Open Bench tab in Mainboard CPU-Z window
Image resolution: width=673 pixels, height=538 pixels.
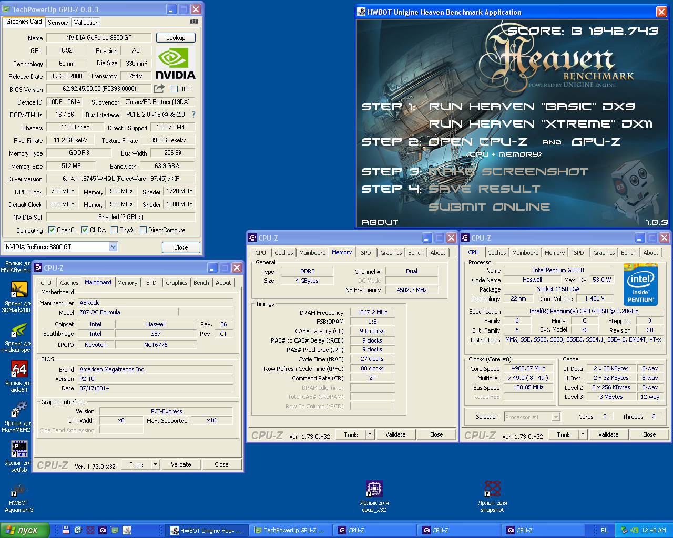(201, 283)
